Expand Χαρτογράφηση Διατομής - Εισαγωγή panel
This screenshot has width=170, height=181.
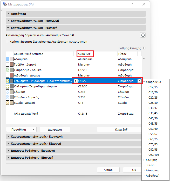pos(8,137)
